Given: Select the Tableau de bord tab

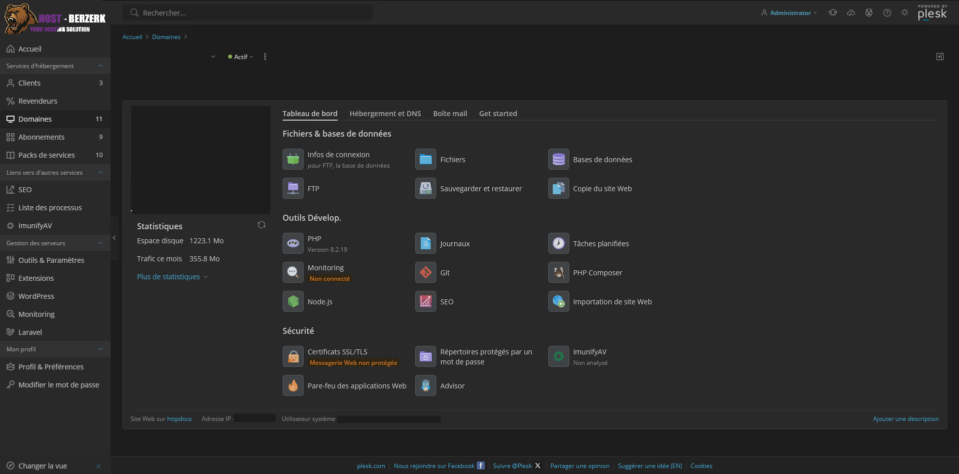Looking at the screenshot, I should [310, 114].
